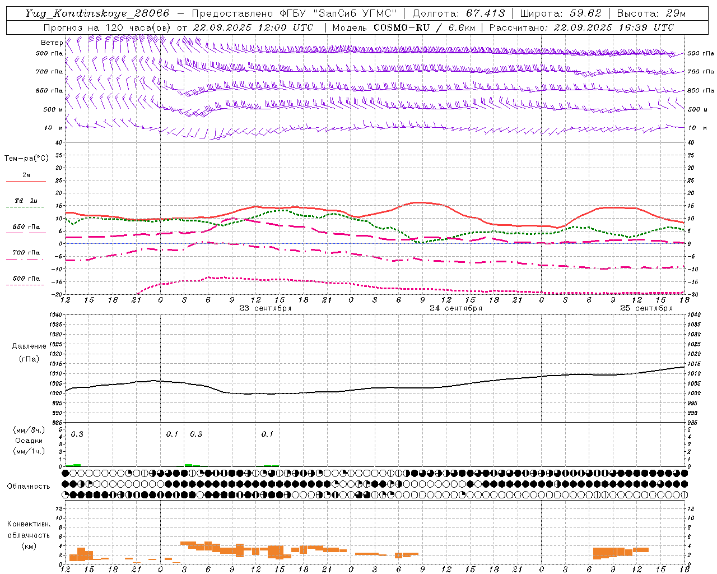This screenshot has width=717, height=574.
Task: Click the '(мм/1ч.)' precipitation unit label
Action: (29, 451)
